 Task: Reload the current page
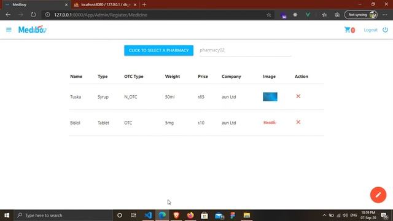coord(33,15)
